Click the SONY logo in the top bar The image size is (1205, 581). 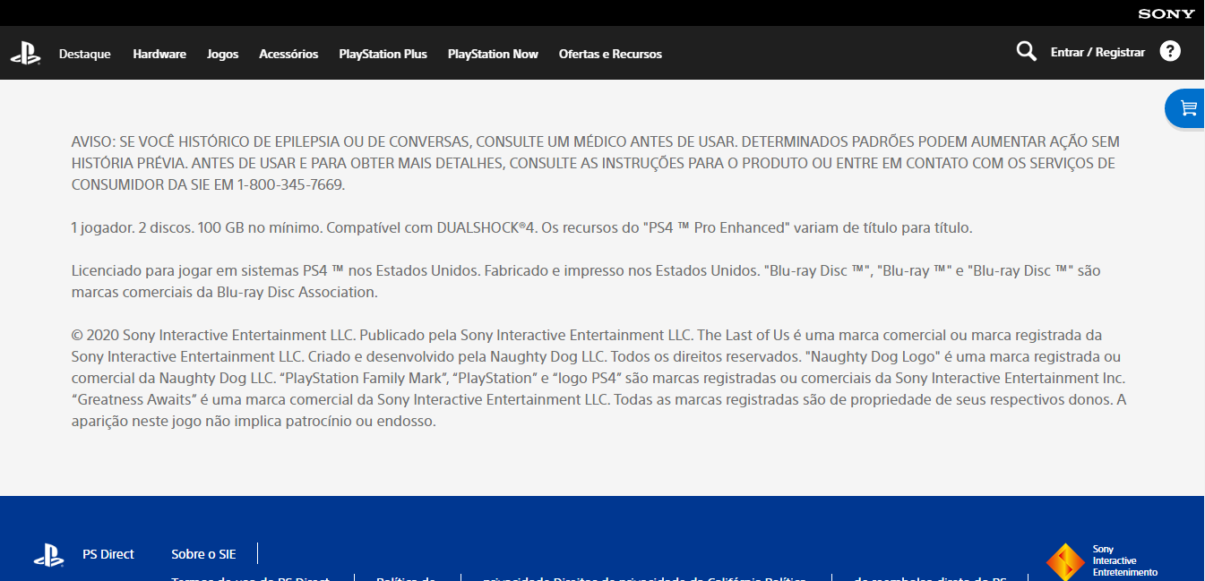click(1166, 13)
